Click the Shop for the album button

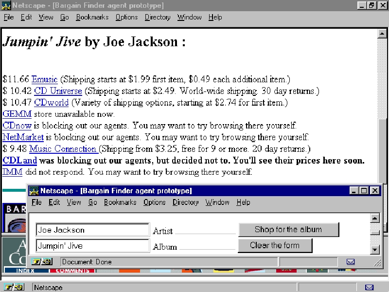click(x=288, y=230)
